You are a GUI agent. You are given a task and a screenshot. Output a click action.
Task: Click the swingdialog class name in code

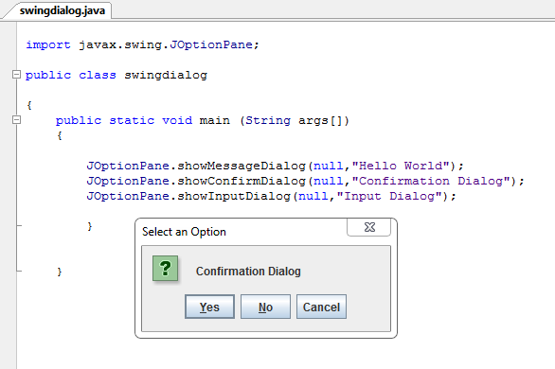point(166,76)
